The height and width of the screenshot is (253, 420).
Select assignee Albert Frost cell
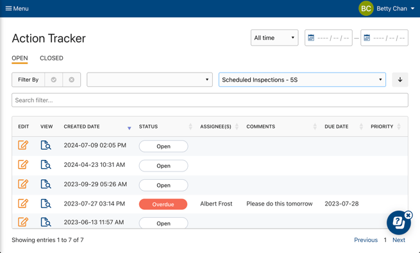point(216,204)
